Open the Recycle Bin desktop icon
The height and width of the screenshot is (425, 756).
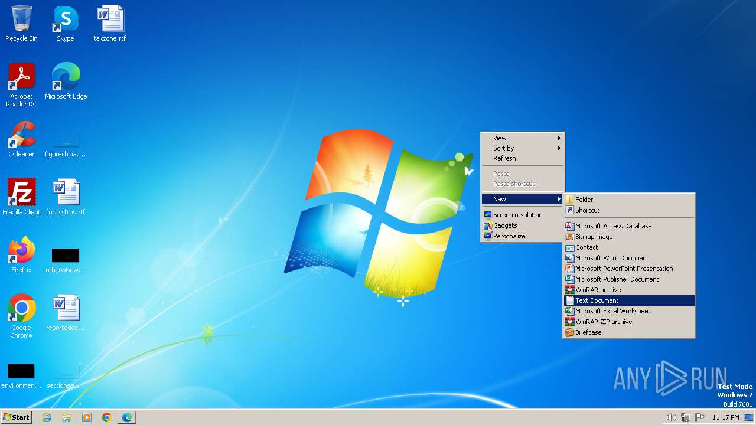21,24
